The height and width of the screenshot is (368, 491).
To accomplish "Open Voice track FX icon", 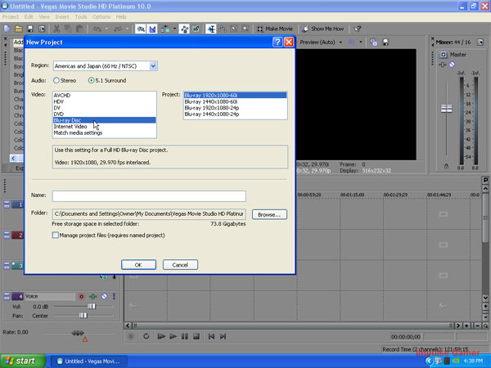I will tap(92, 296).
